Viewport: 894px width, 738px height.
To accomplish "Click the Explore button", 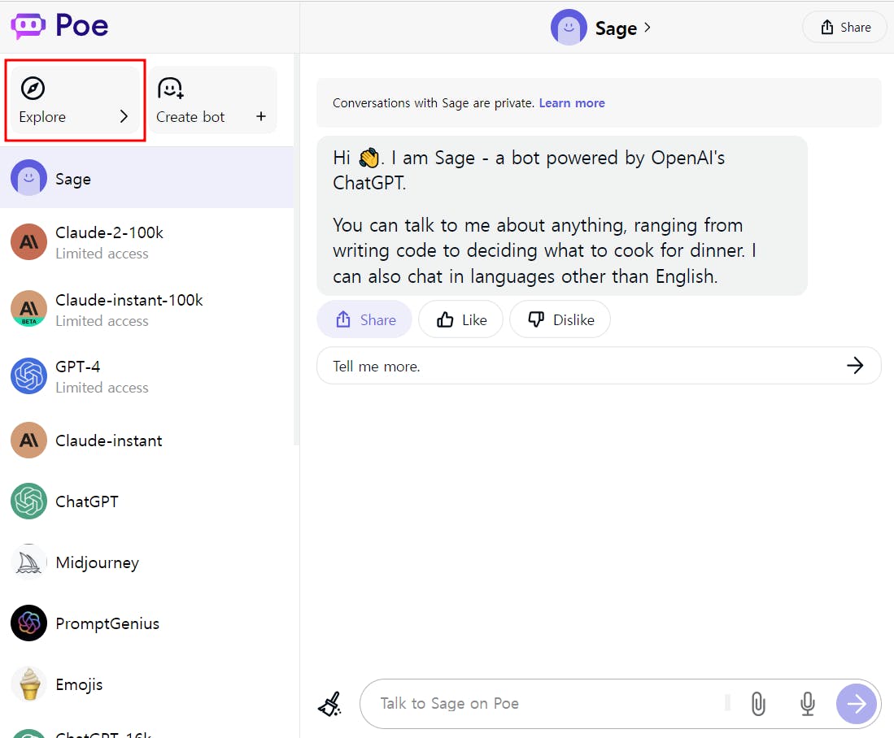I will [76, 100].
